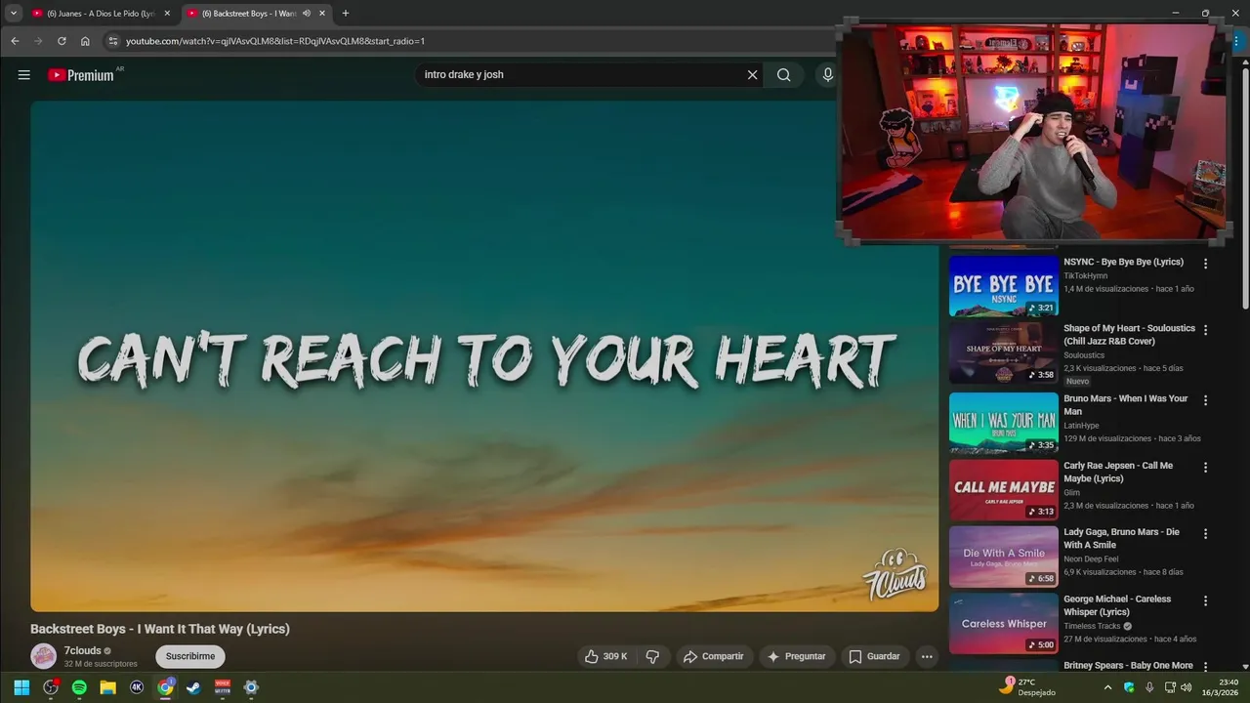Image resolution: width=1250 pixels, height=703 pixels.
Task: Open the taskbar volume speaker icon
Action: click(x=1186, y=687)
